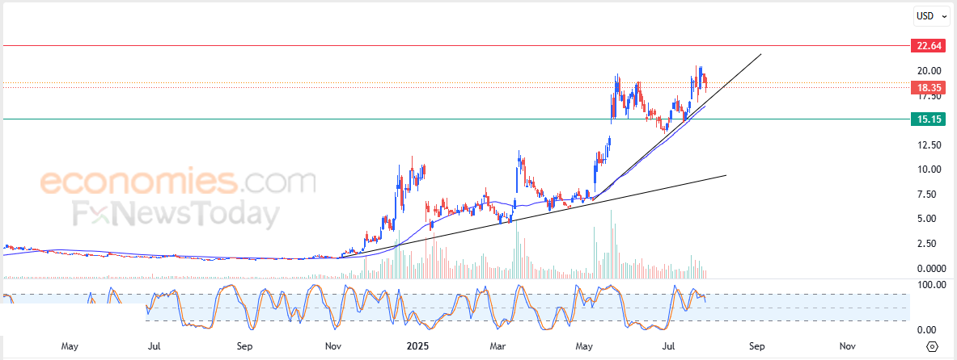Image resolution: width=957 pixels, height=360 pixels.
Task: Click the Sep label before Nov 2024 on the time axis
Action: point(245,346)
